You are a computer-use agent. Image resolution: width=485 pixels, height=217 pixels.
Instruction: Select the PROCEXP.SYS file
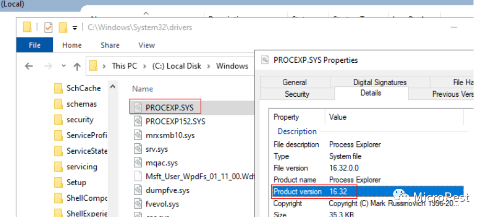169,108
